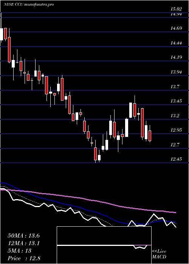Image resolution: width=189 pixels, height=264 pixels.
Task: Click the 12MA : 13.1 readout
Action: [x=23, y=243]
